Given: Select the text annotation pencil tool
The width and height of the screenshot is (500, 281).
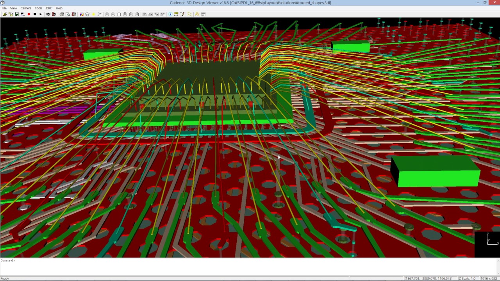Looking at the screenshot, I should (182, 14).
